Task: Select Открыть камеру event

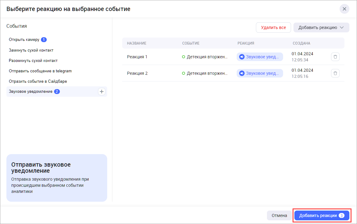Action: [24, 40]
